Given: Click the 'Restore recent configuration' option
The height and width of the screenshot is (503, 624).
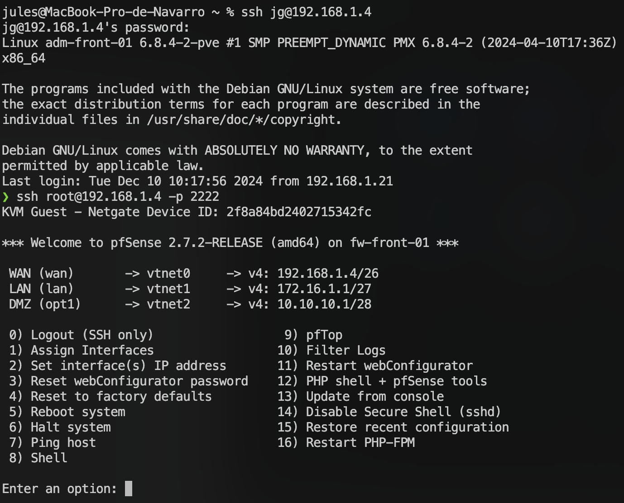Looking at the screenshot, I should click(407, 427).
